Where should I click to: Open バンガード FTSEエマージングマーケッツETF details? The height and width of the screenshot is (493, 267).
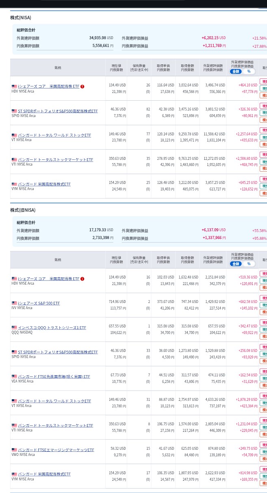pos(56,450)
